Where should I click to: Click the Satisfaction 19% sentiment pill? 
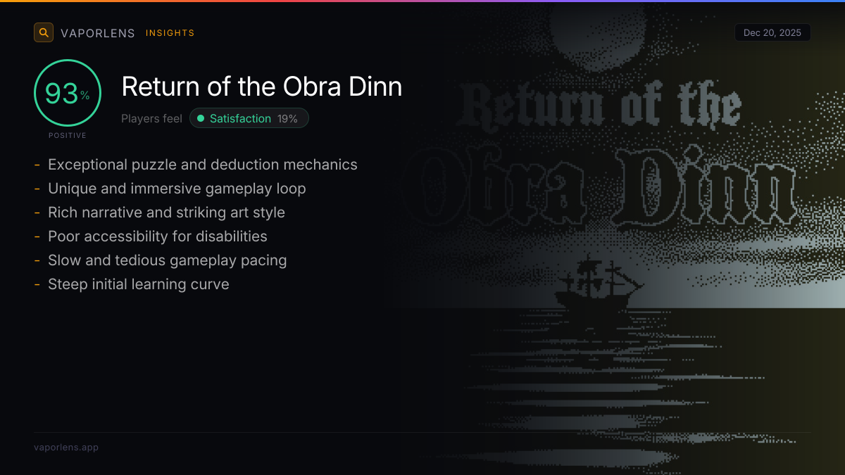pos(249,118)
